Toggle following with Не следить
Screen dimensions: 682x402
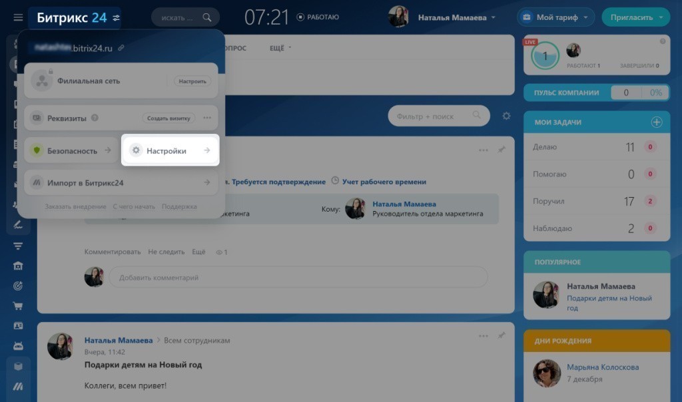(x=167, y=252)
